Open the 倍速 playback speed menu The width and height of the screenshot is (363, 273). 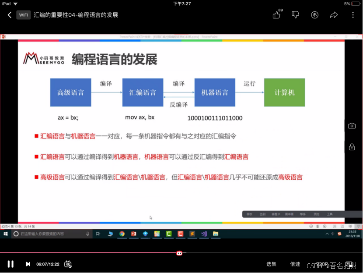(295, 264)
